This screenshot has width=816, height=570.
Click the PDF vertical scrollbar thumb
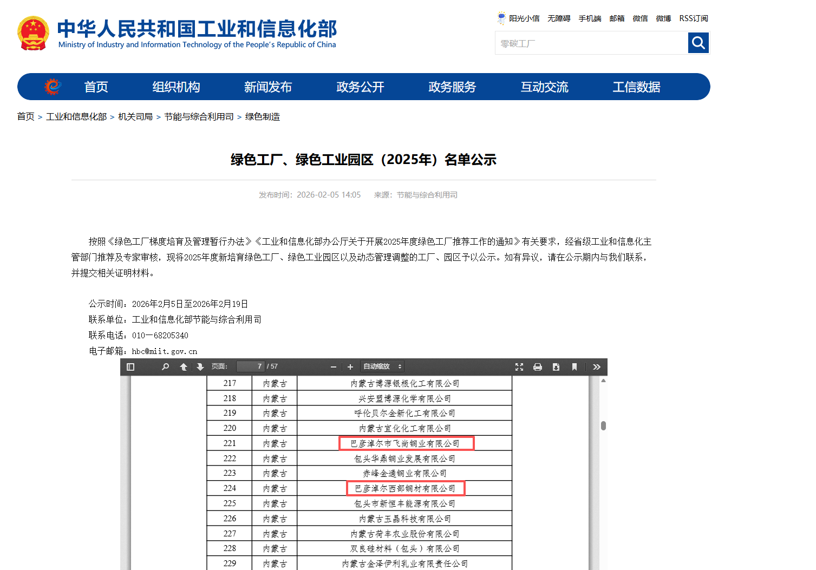point(603,425)
